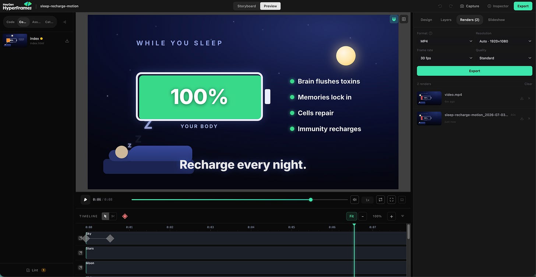The image size is (536, 277).
Task: Download the video.mp4 render
Action: pos(522,98)
